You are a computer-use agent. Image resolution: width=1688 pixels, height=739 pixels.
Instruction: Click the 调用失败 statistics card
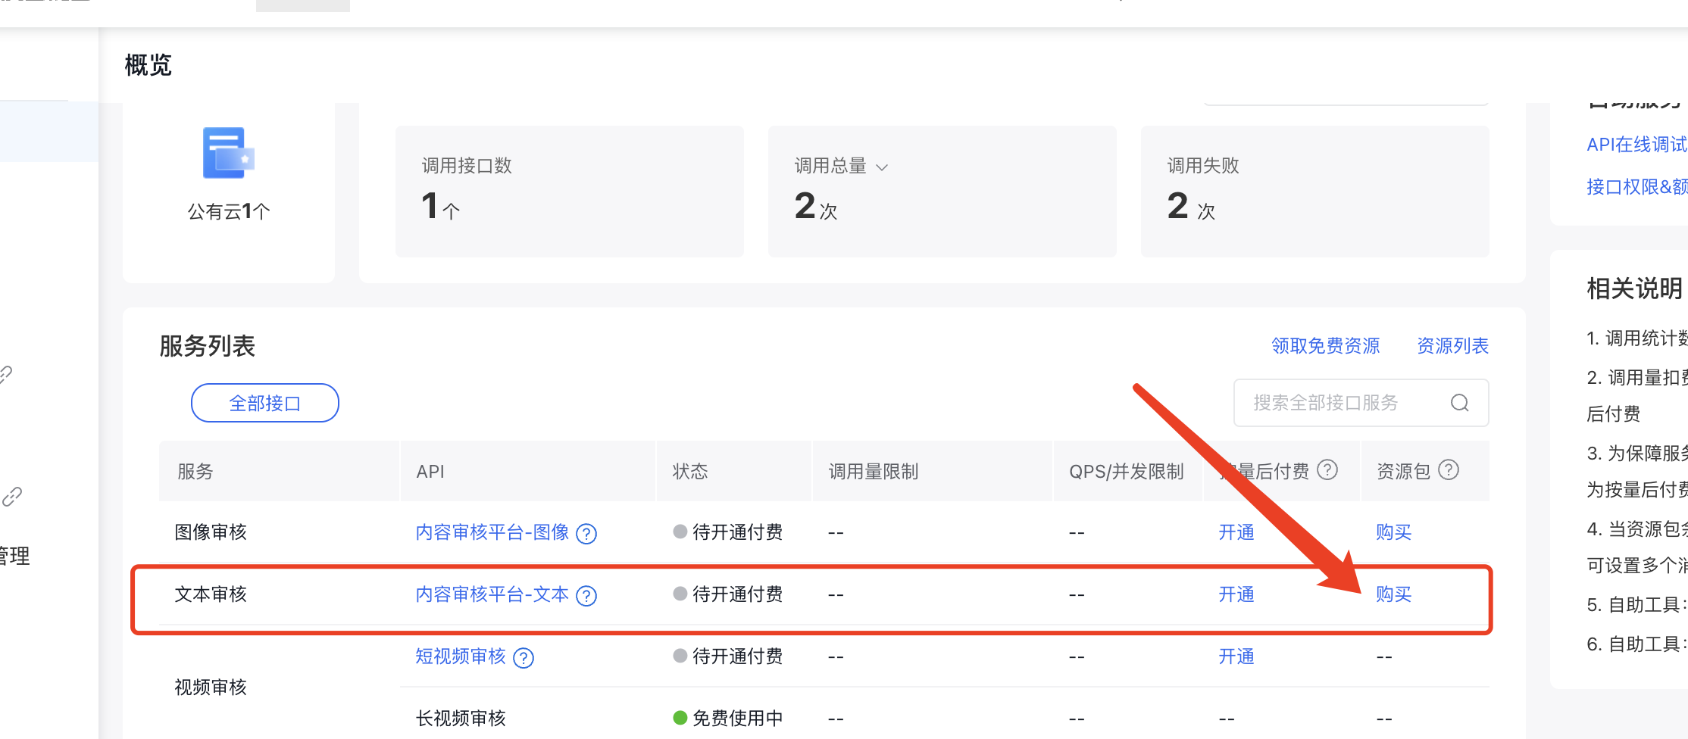point(1315,192)
